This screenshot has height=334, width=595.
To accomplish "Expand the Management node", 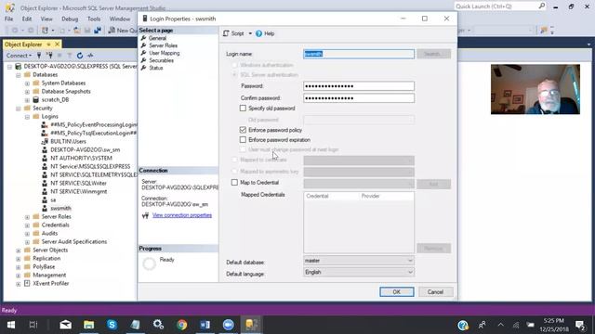I will (19, 276).
